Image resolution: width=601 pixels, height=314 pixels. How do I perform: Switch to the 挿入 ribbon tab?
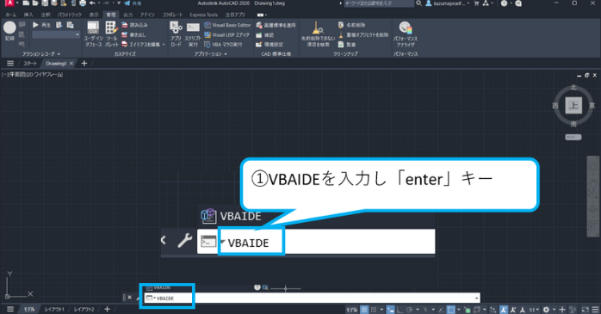click(x=28, y=15)
